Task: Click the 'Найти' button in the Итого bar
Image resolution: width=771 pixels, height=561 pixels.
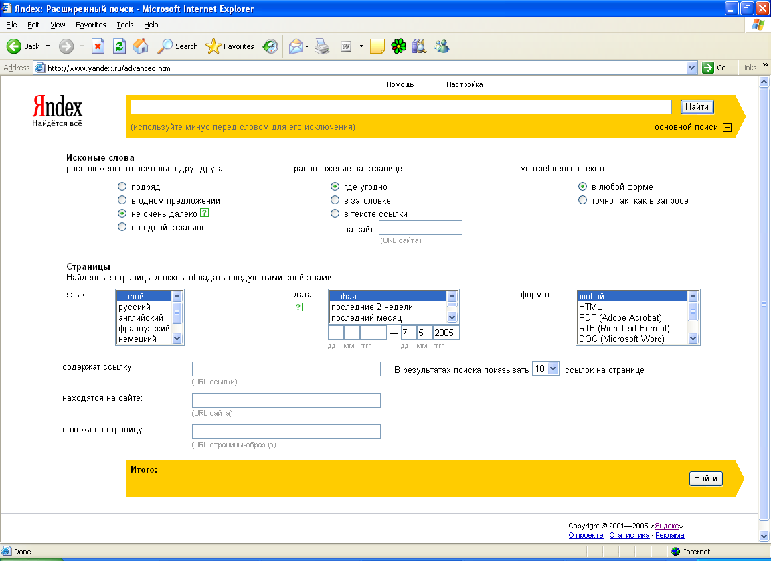Action: coord(705,479)
